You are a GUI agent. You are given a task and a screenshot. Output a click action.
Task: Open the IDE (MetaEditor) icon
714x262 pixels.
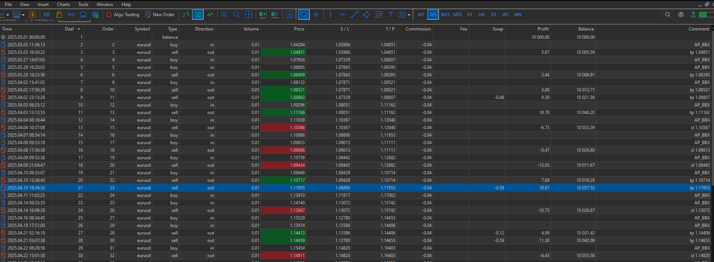tap(47, 15)
